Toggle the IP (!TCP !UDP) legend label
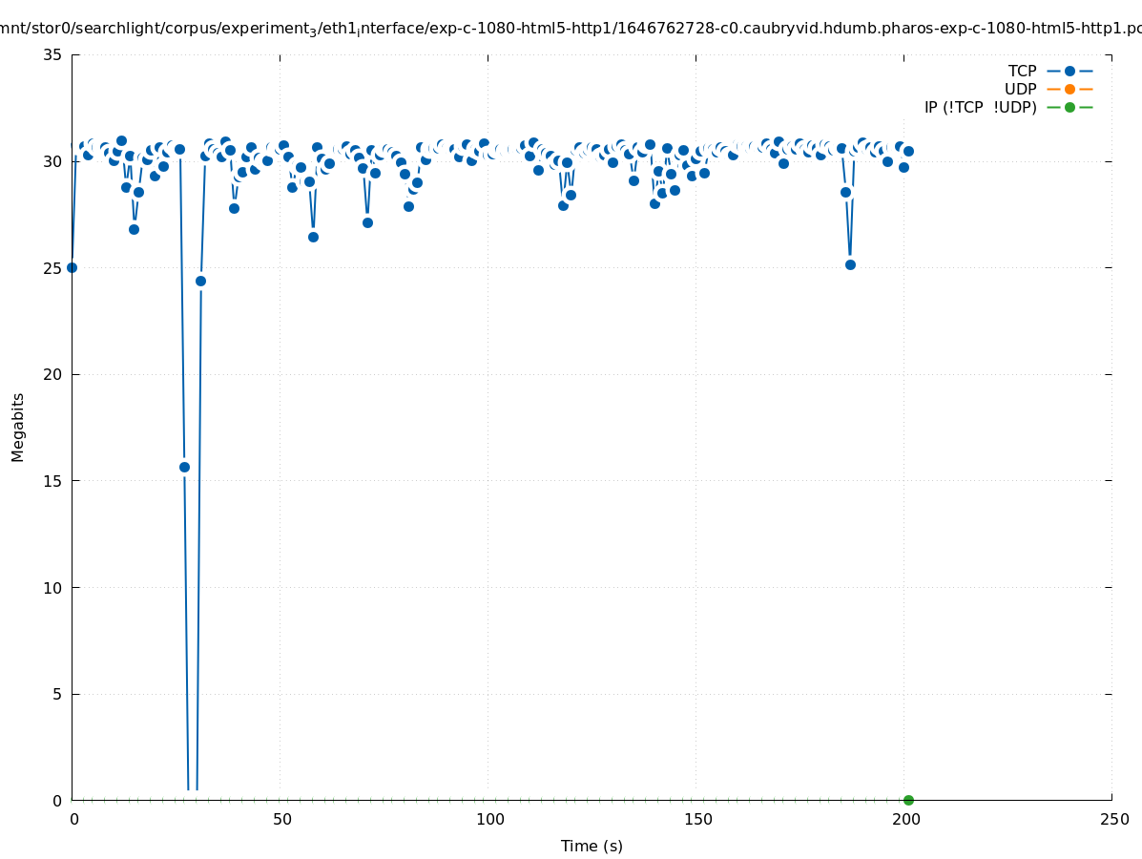 tap(980, 107)
